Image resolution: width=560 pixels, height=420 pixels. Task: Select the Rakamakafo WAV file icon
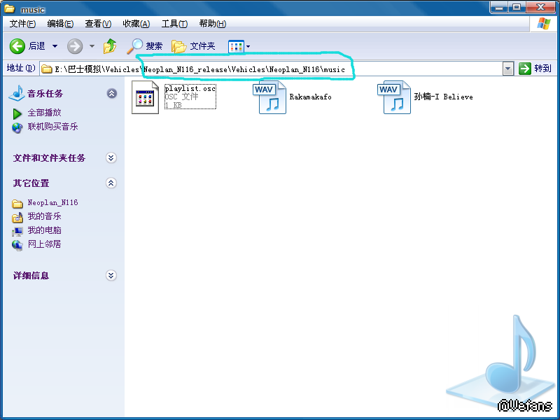point(269,97)
